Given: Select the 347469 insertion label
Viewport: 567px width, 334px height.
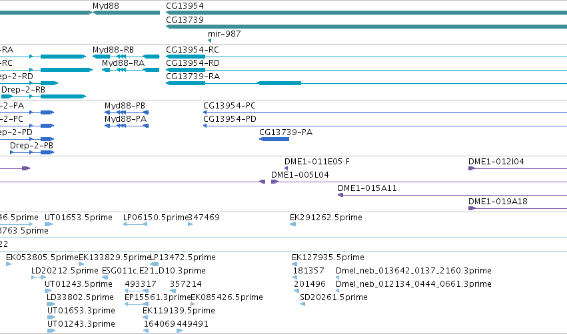Looking at the screenshot, I should [204, 218].
